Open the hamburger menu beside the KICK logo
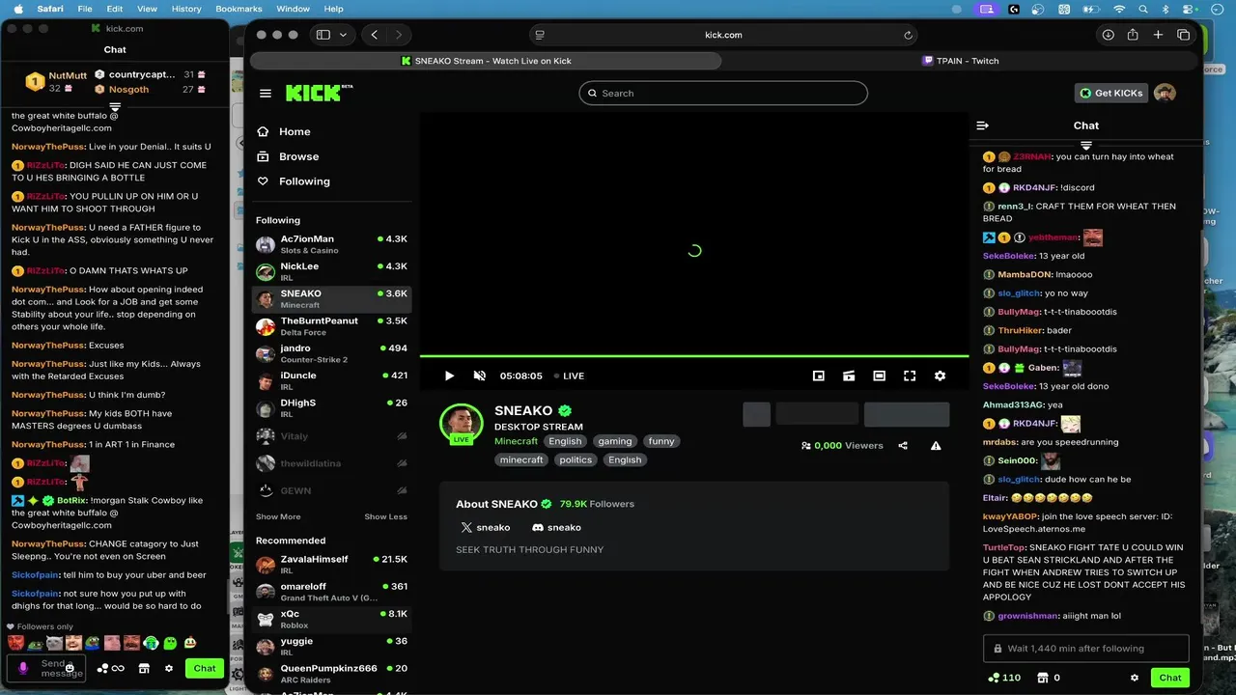Image resolution: width=1236 pixels, height=695 pixels. [266, 94]
